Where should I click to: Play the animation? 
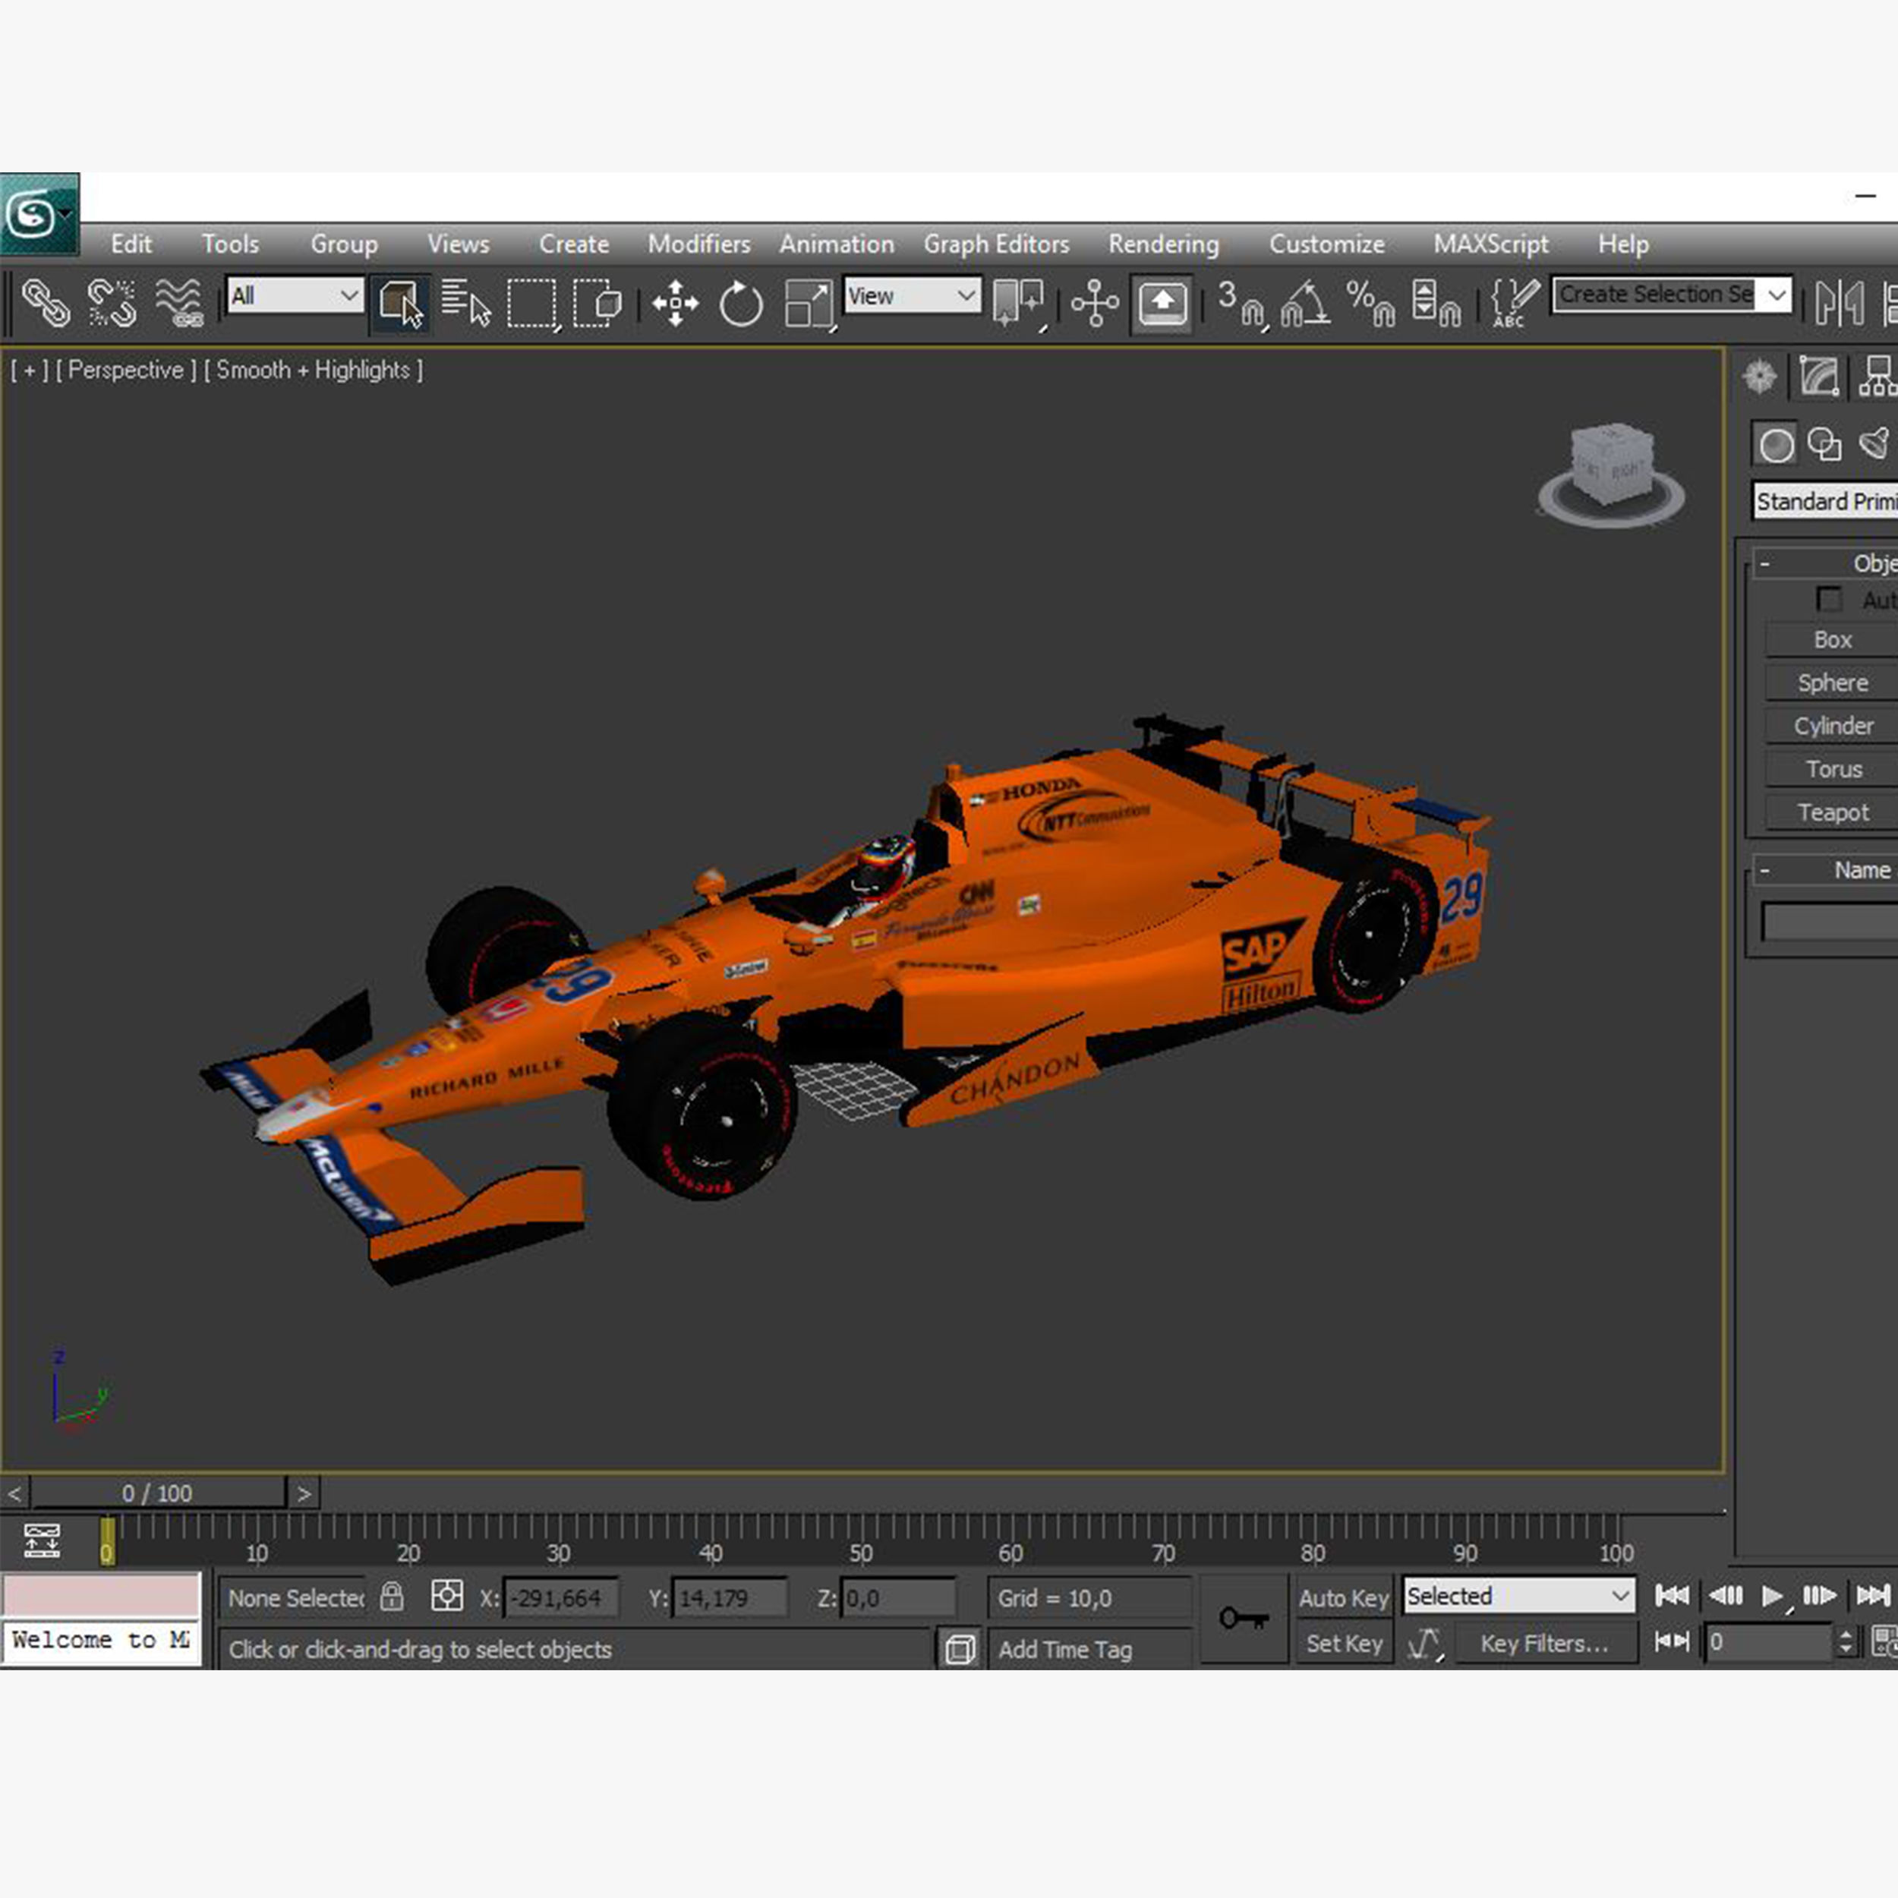pyautogui.click(x=1771, y=1595)
